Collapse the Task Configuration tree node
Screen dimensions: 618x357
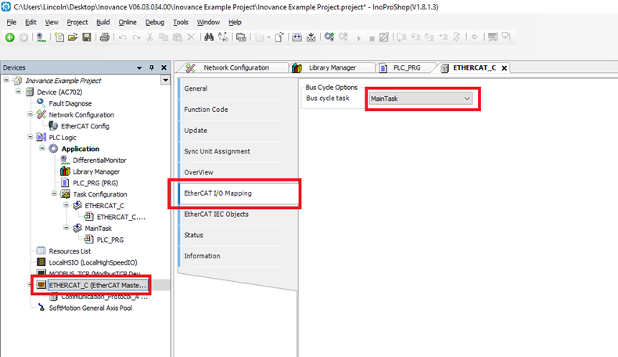[53, 194]
